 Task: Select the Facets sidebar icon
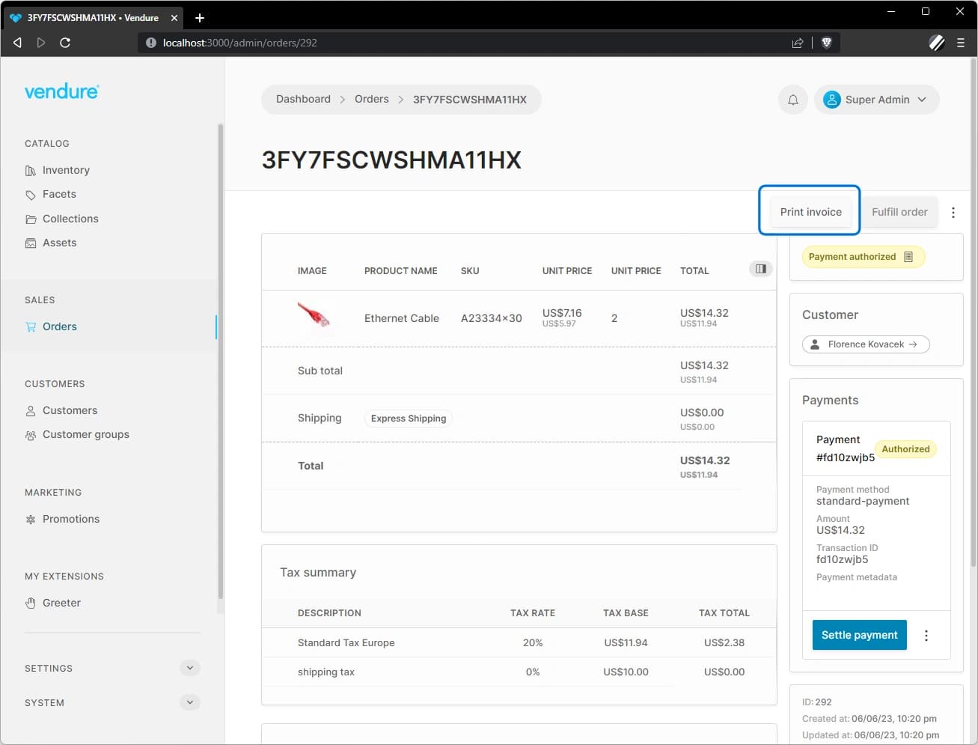tap(30, 194)
